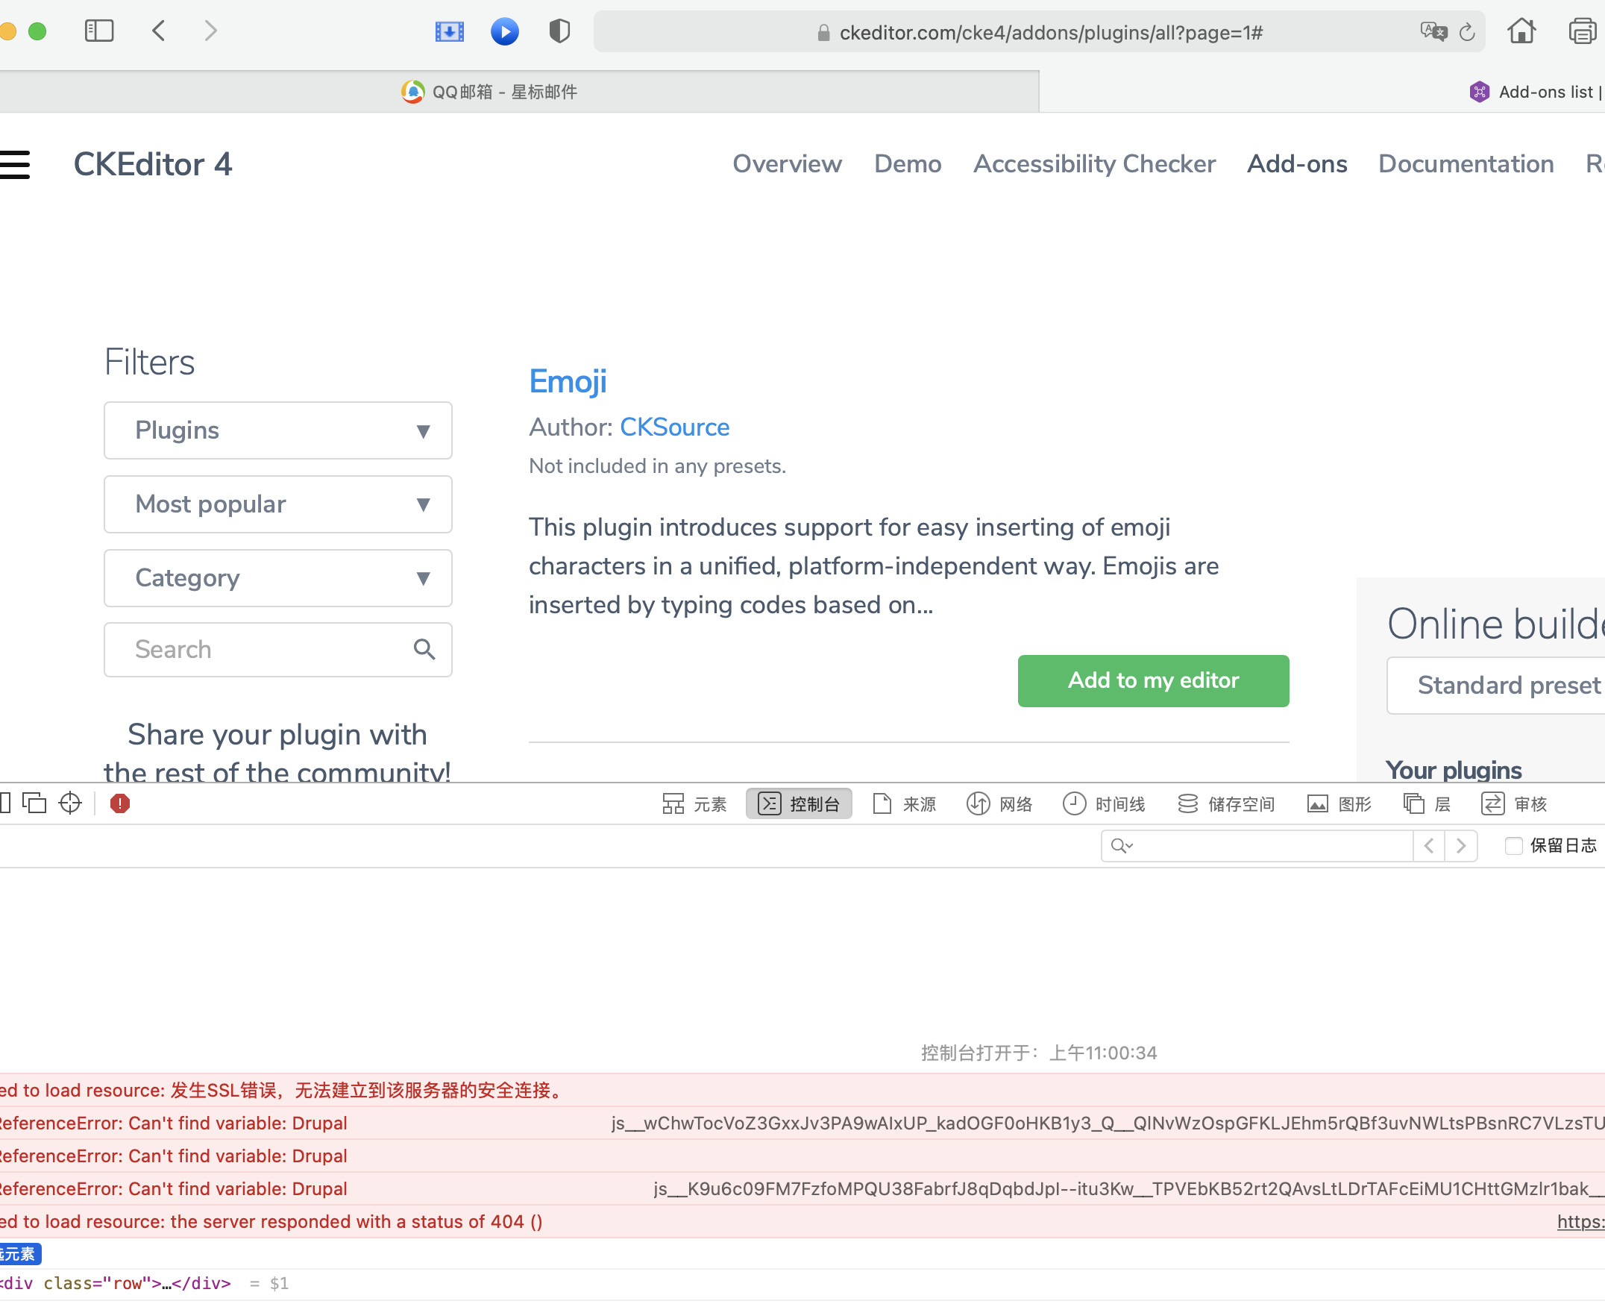Open the 图形 tab
The height and width of the screenshot is (1307, 1605).
coord(1339,804)
